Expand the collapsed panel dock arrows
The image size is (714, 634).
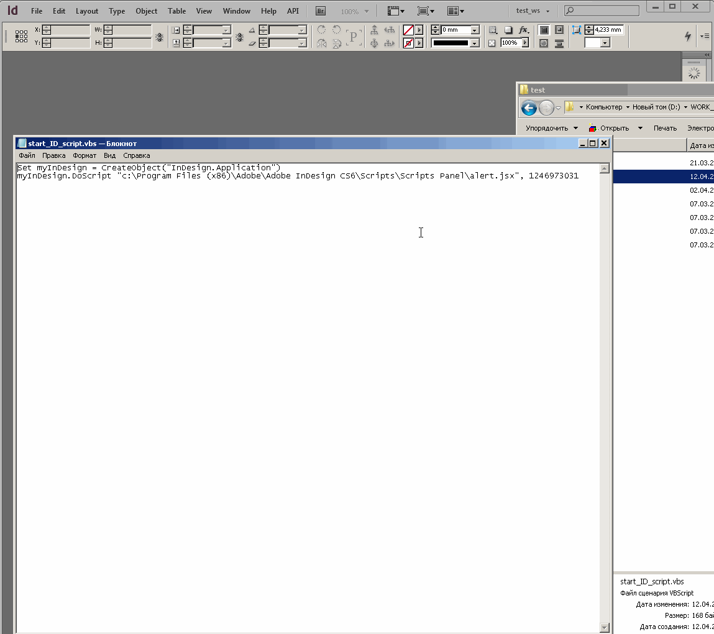coord(707,55)
